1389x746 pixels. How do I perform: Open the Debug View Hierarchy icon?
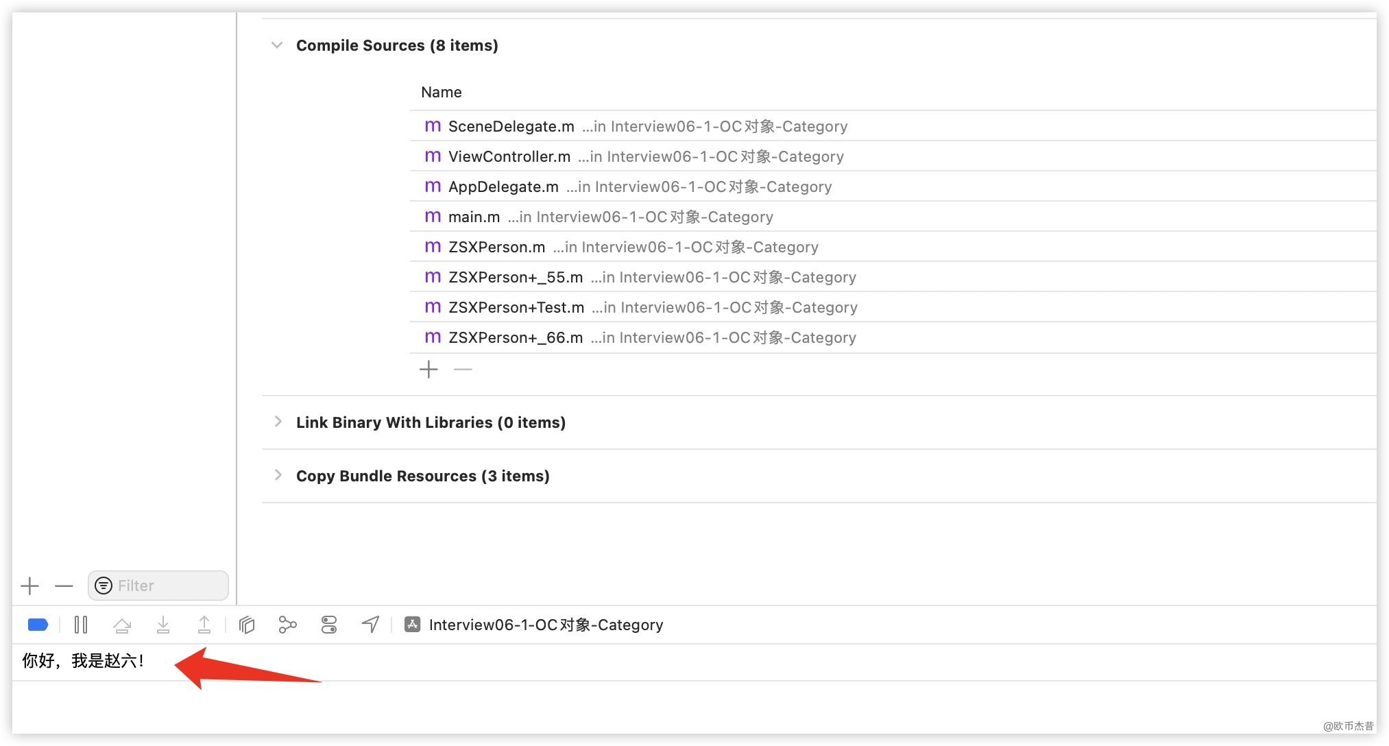247,625
